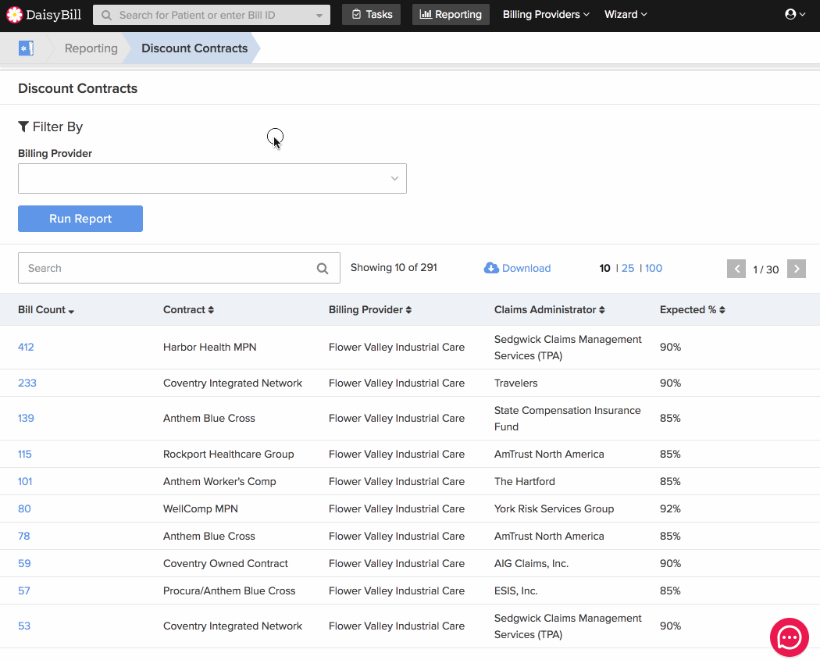Open the Billing Providers menu
The image size is (820, 660).
(546, 15)
